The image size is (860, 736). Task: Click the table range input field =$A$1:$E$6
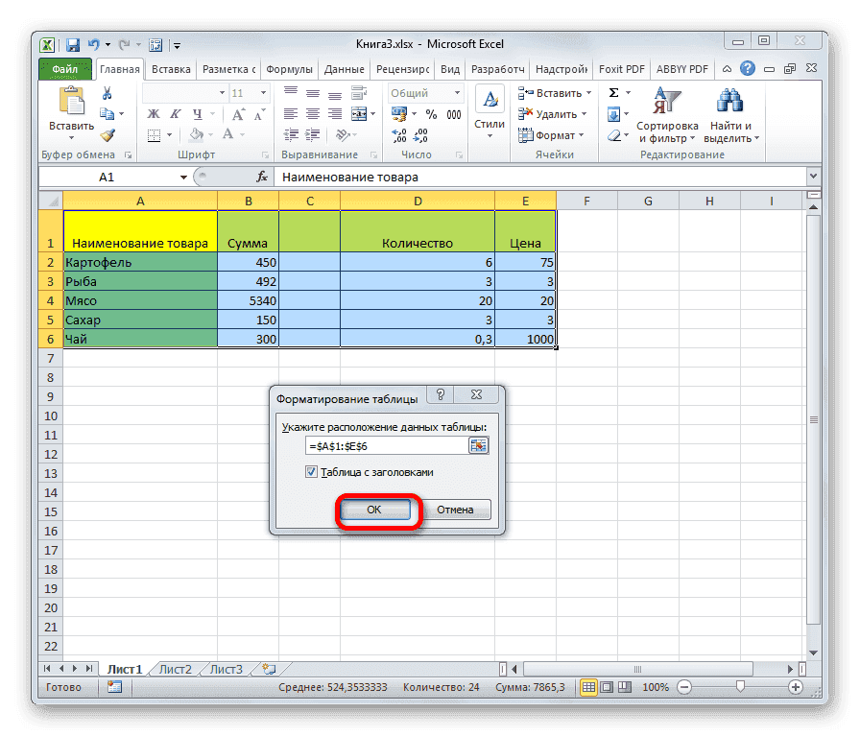(389, 445)
